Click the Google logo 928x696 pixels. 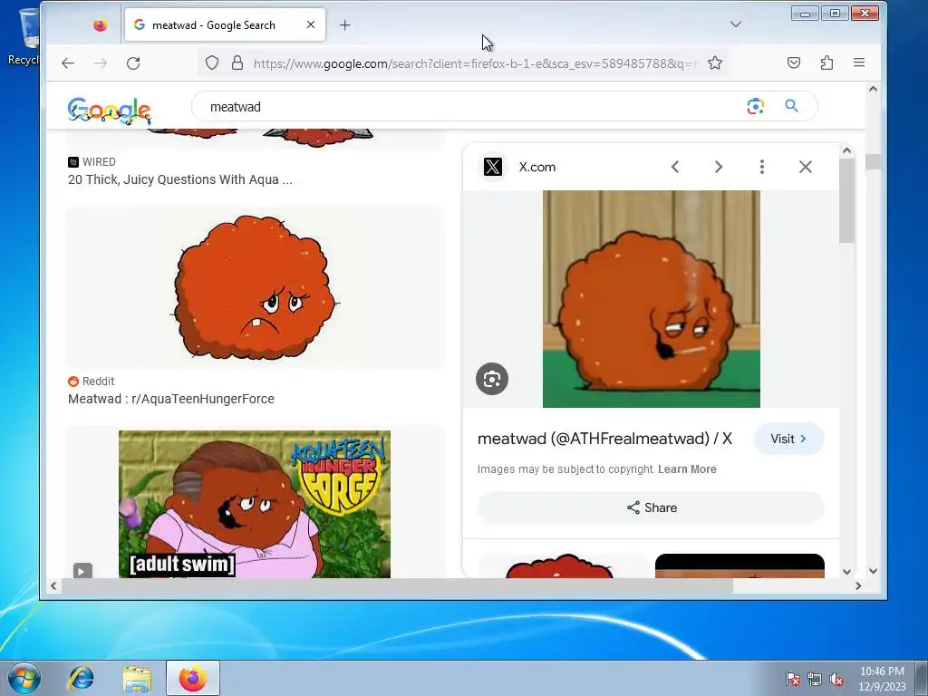(109, 111)
